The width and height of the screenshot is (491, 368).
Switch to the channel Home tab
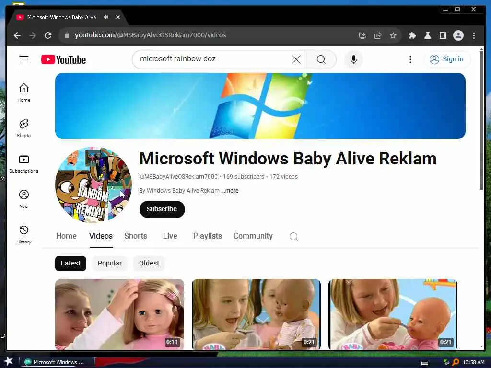click(66, 236)
